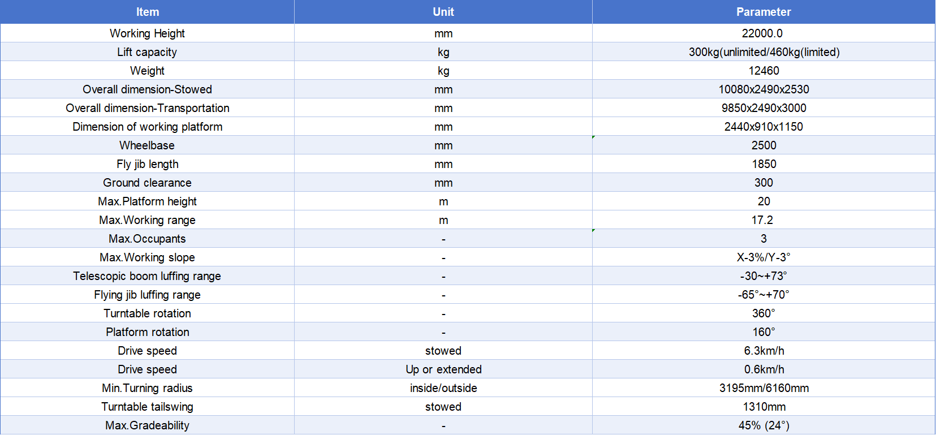Select the 6.3km/h speed value
The image size is (936, 435).
pyautogui.click(x=764, y=351)
